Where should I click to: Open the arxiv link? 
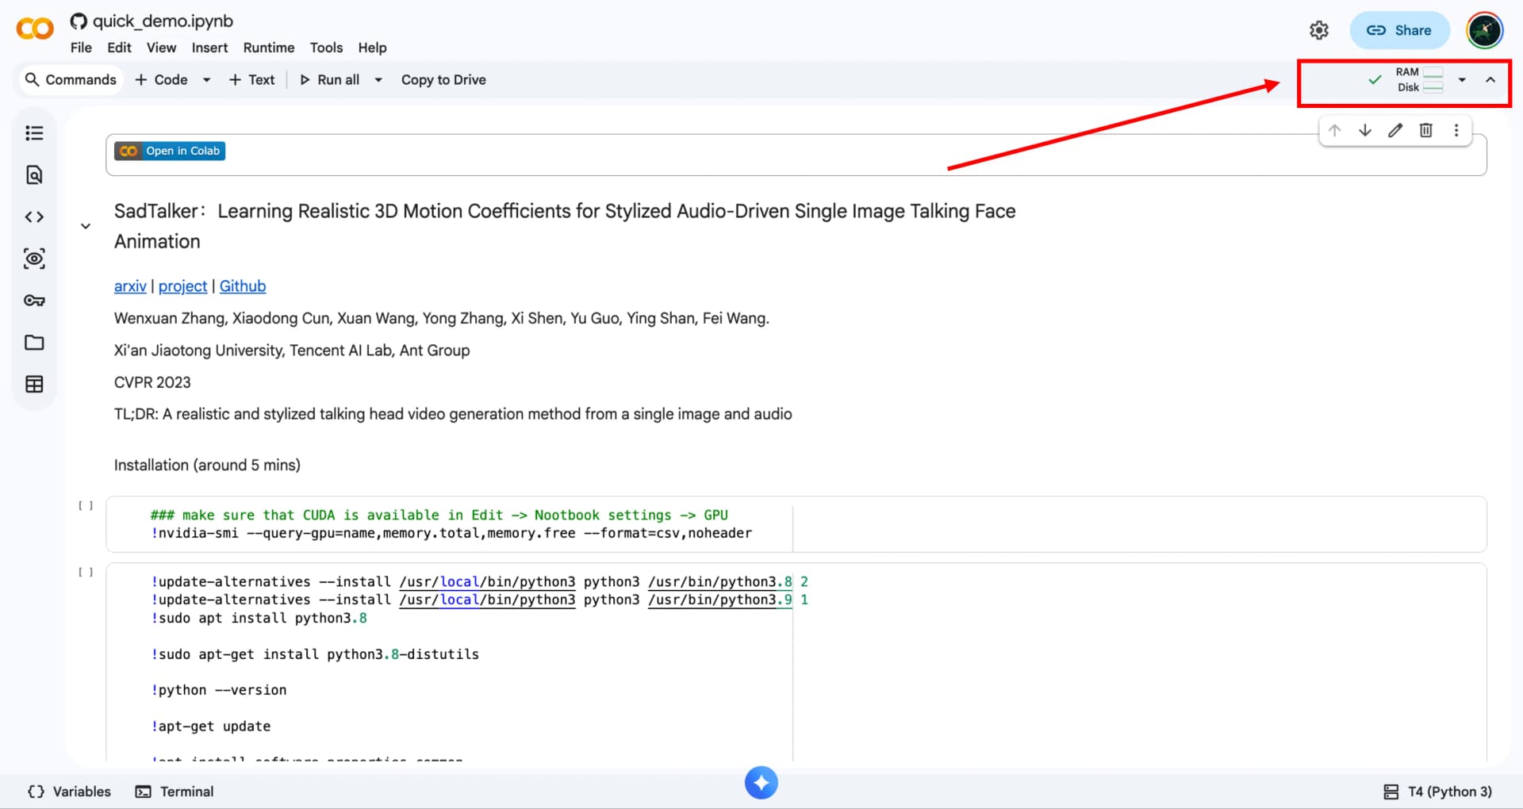coord(130,286)
